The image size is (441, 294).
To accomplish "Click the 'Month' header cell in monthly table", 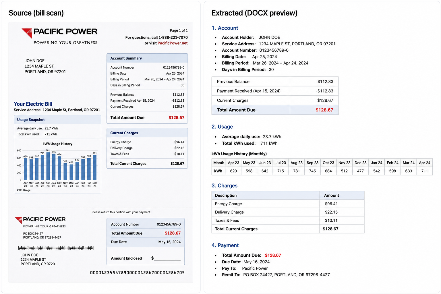I will pyautogui.click(x=219, y=163).
